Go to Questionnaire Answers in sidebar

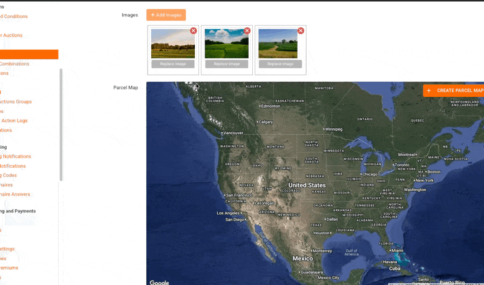coord(15,194)
